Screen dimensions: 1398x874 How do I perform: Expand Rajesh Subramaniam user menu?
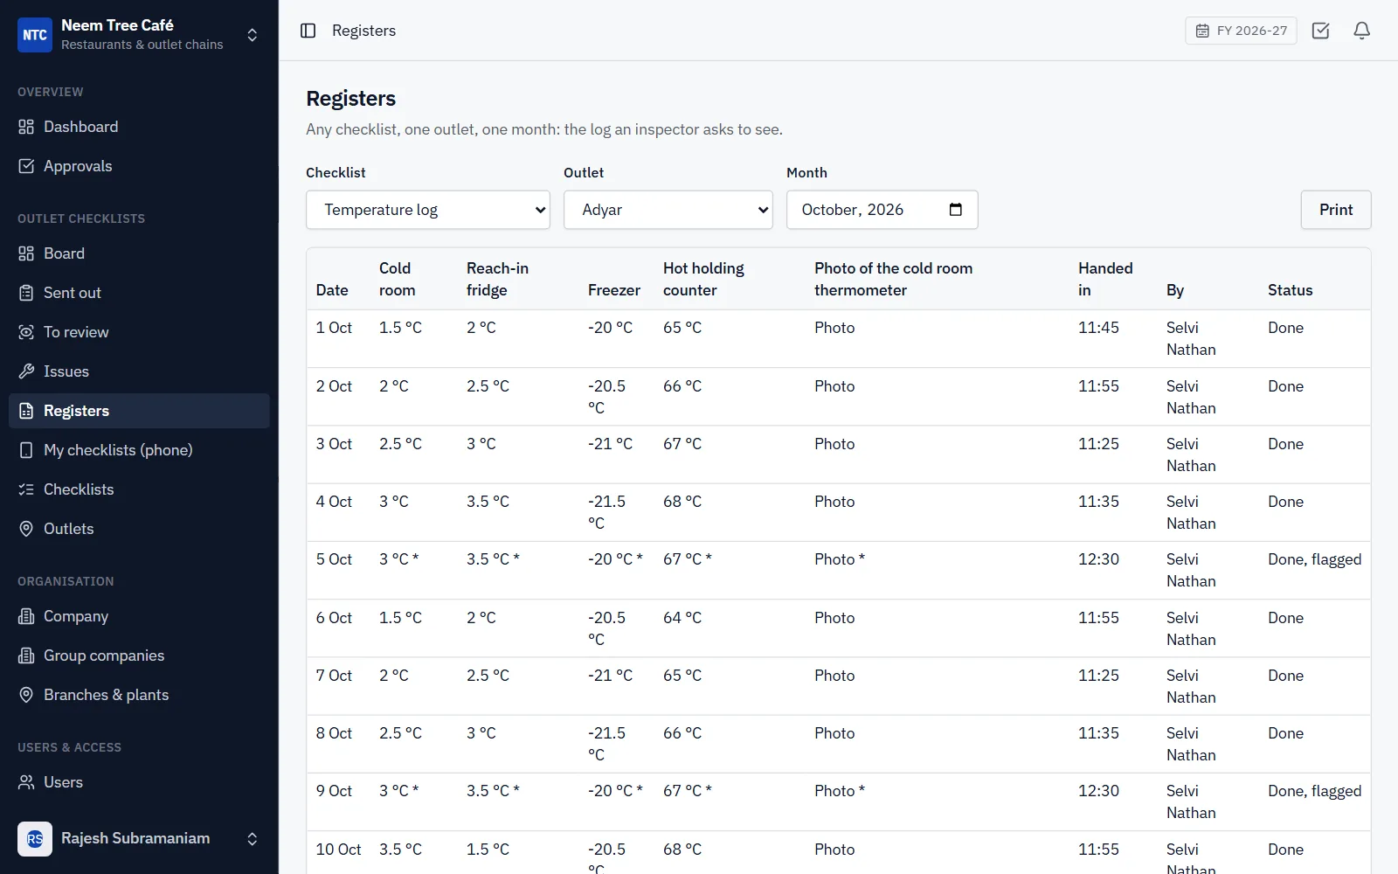[252, 839]
